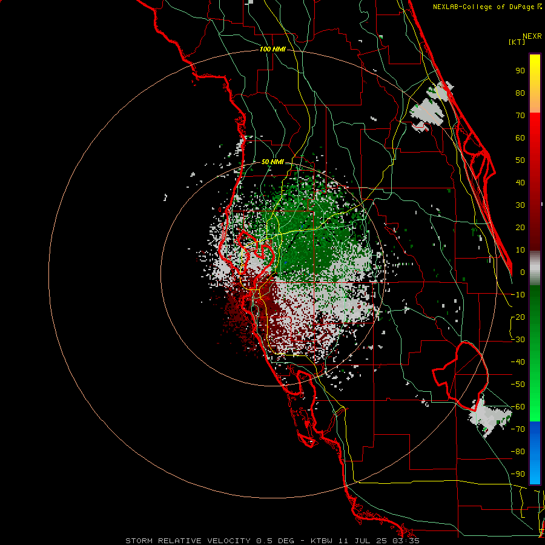Image resolution: width=545 pixels, height=545 pixels.
Task: Click the "-80" scale label
Action: tap(518, 452)
